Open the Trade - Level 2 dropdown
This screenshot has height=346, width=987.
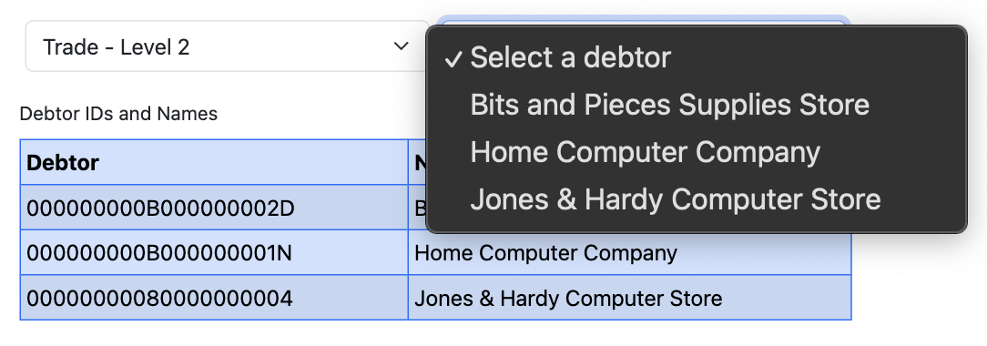point(227,46)
